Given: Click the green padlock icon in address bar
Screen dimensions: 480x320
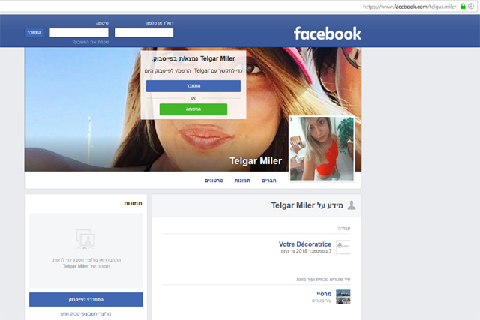Looking at the screenshot, I should [462, 6].
